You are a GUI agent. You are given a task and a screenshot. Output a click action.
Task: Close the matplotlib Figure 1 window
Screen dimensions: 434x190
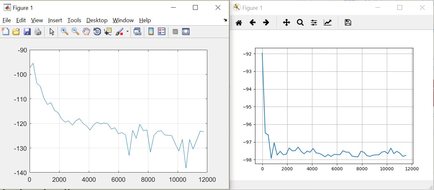(x=422, y=8)
